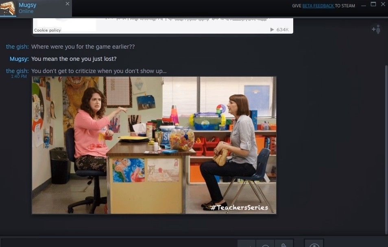Seek within the audio waveform
The width and height of the screenshot is (388, 247).
[x=187, y=19]
